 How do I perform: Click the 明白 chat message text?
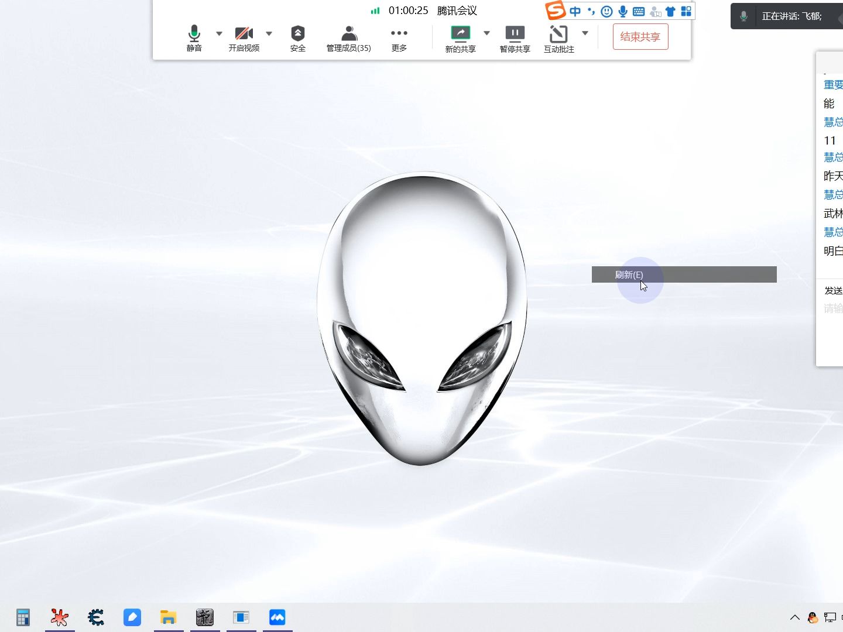(x=834, y=251)
